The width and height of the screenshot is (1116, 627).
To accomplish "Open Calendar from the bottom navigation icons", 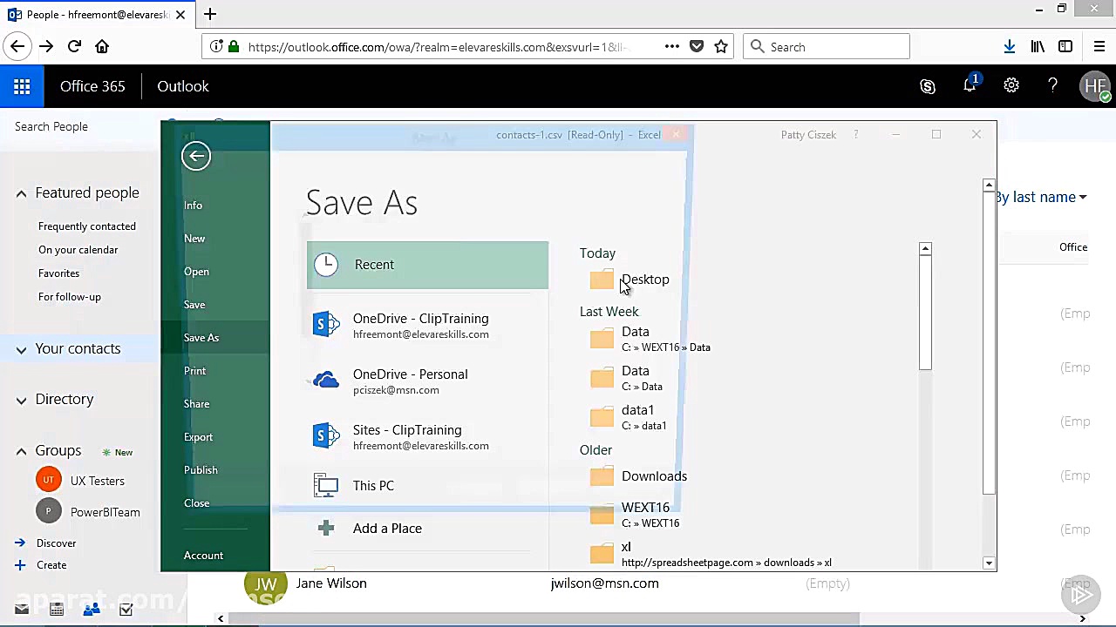I will click(x=56, y=608).
